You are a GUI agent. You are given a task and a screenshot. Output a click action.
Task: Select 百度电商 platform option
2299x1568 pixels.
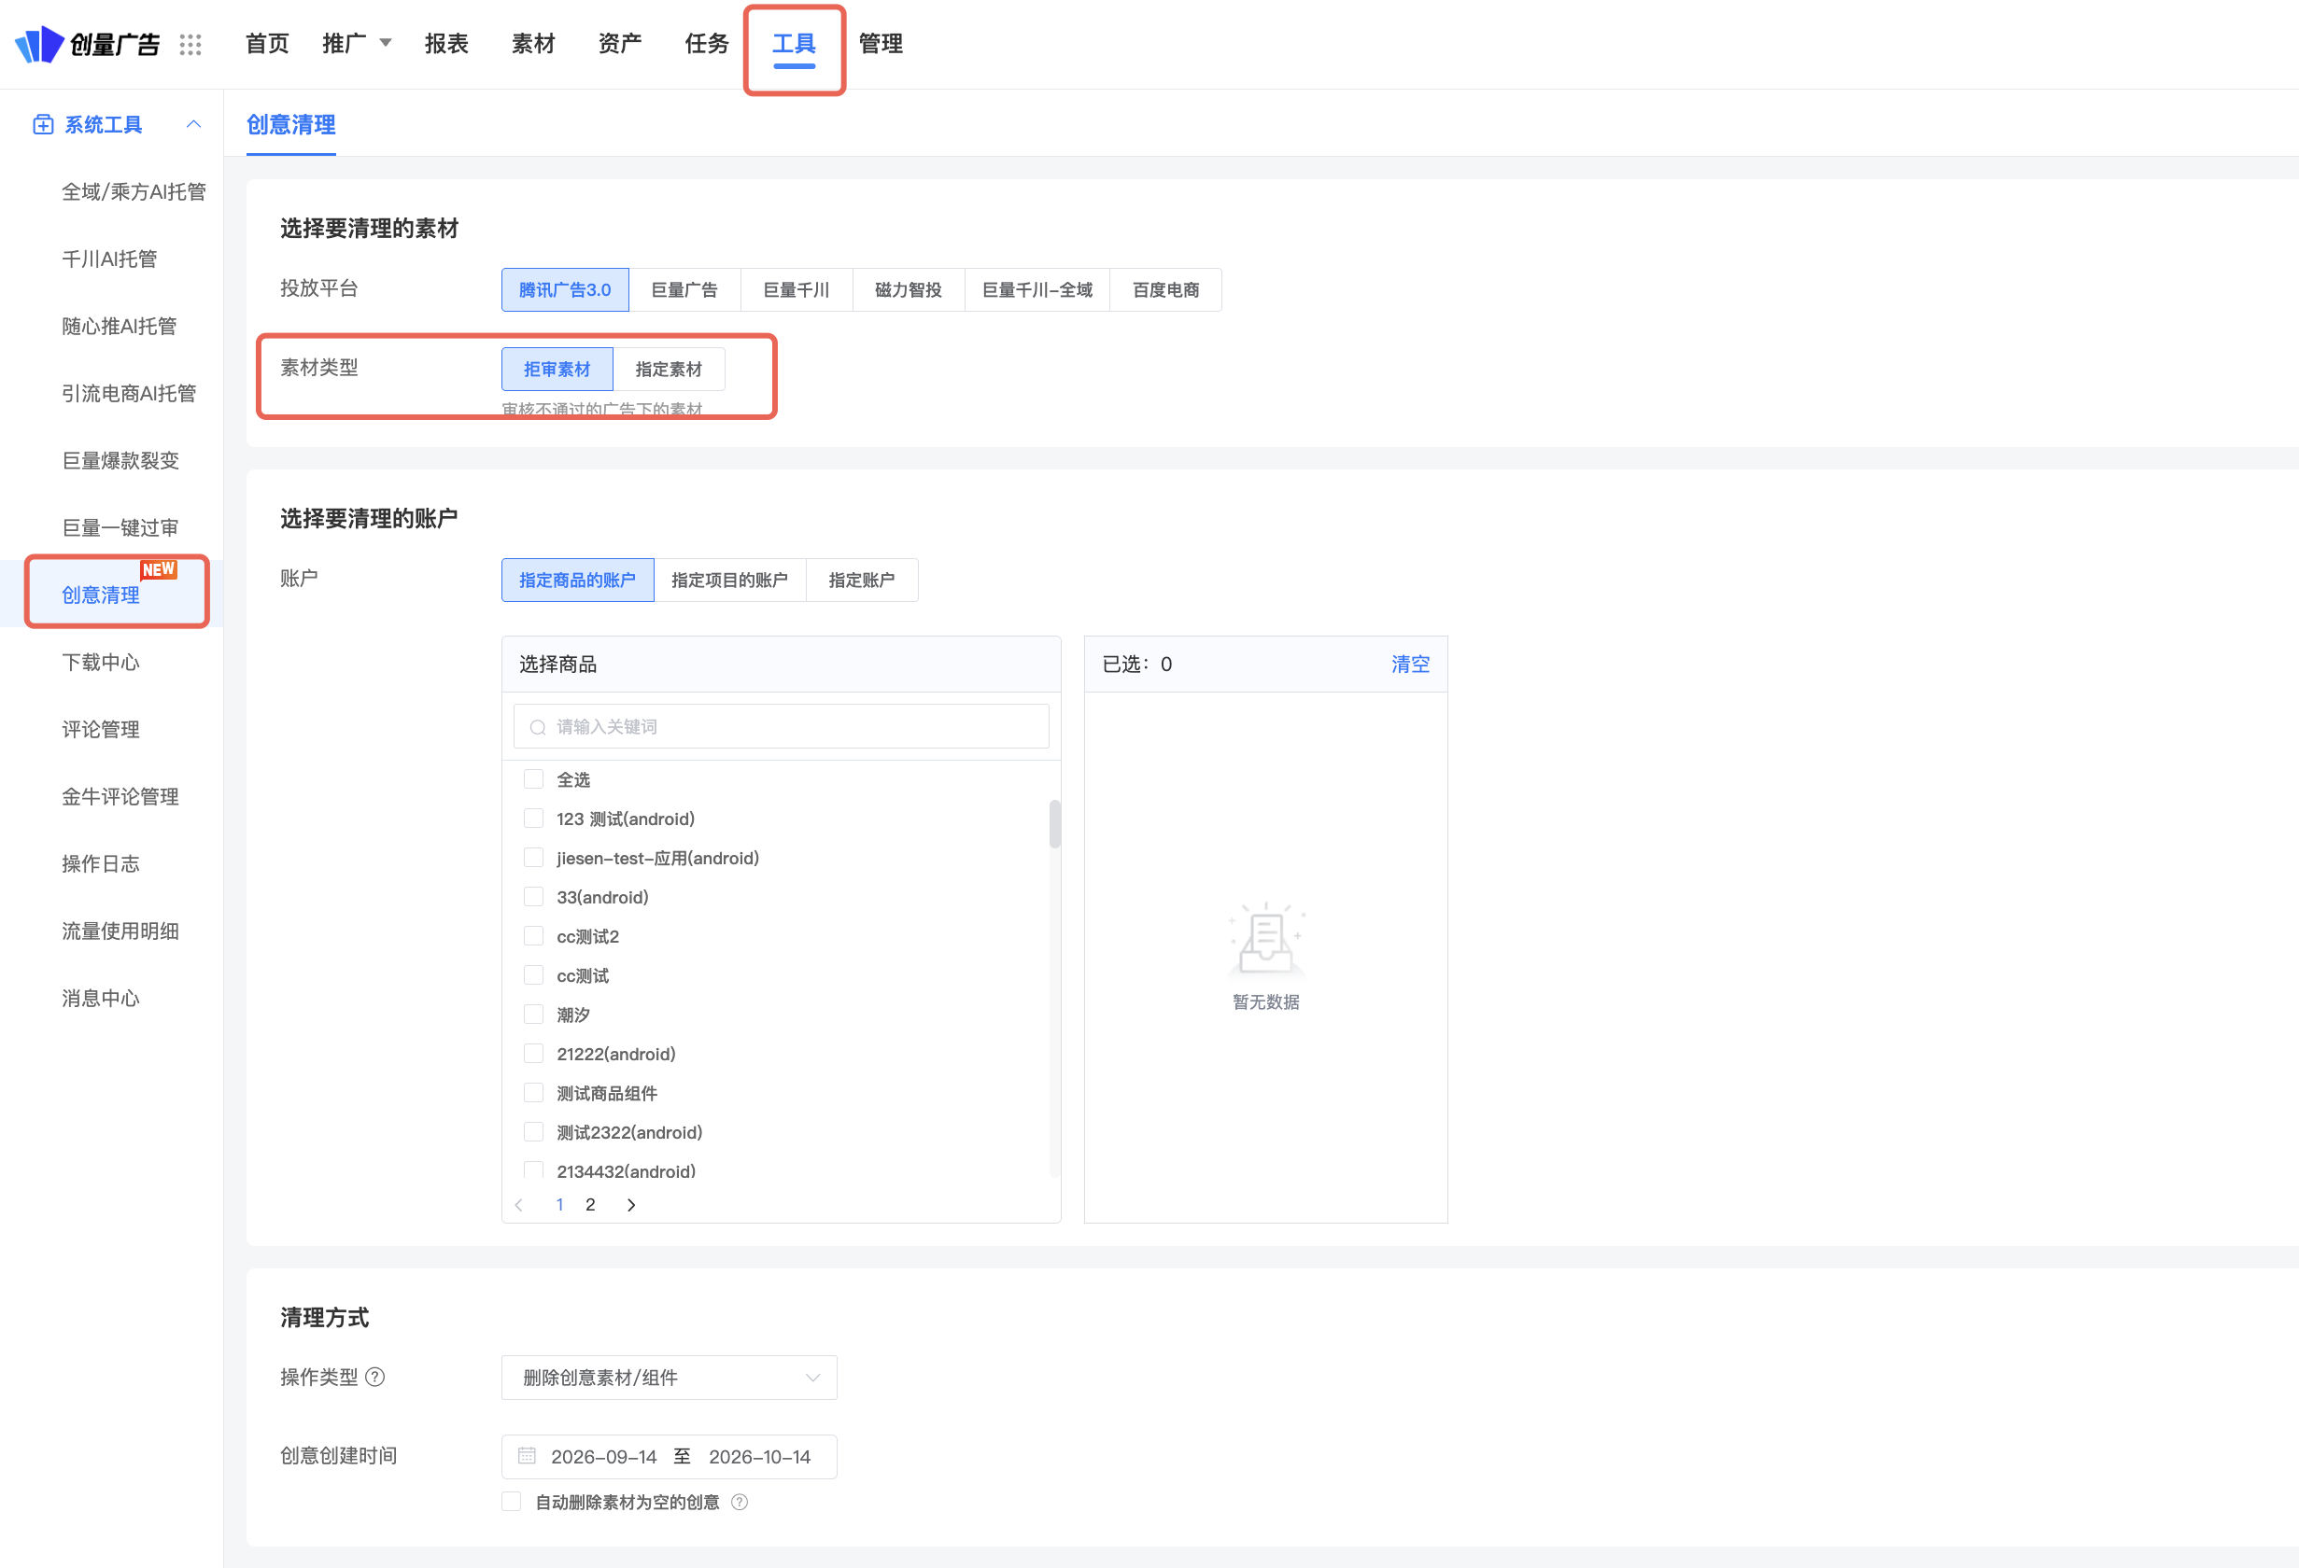[1165, 289]
